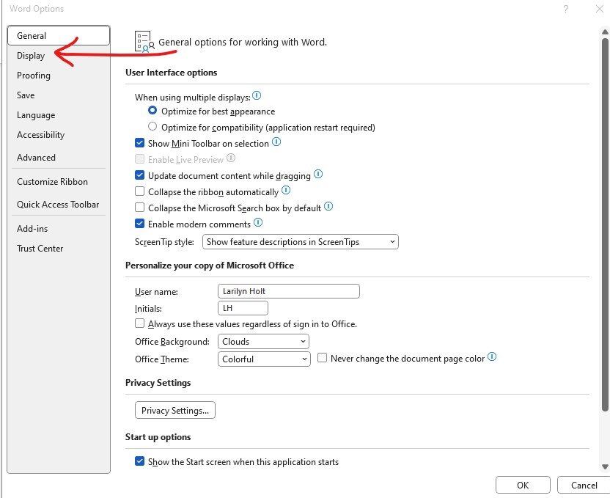This screenshot has height=498, width=610.
Task: Expand the Office Background dropdown
Action: pyautogui.click(x=263, y=342)
